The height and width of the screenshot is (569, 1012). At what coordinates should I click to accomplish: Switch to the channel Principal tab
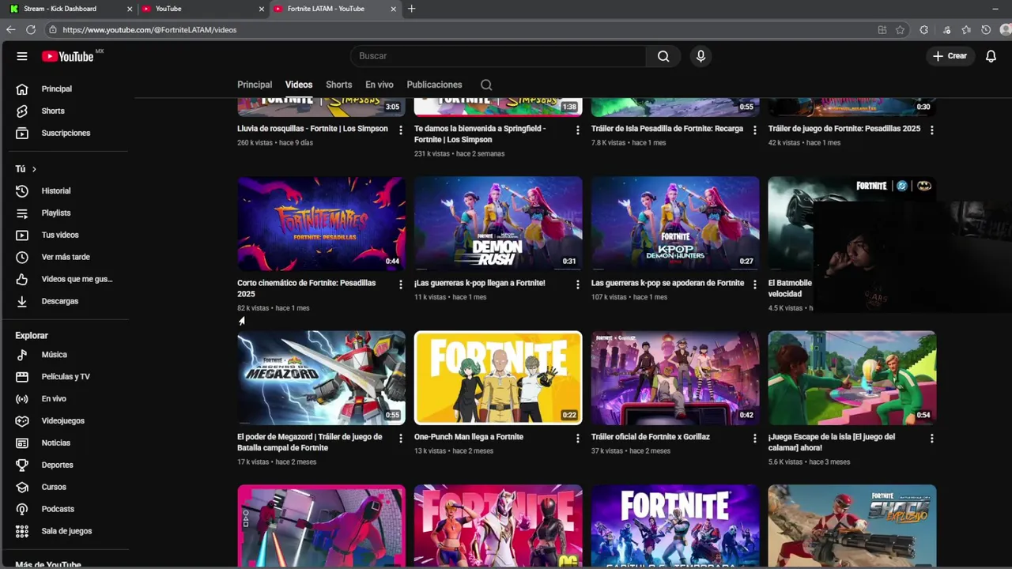[255, 85]
